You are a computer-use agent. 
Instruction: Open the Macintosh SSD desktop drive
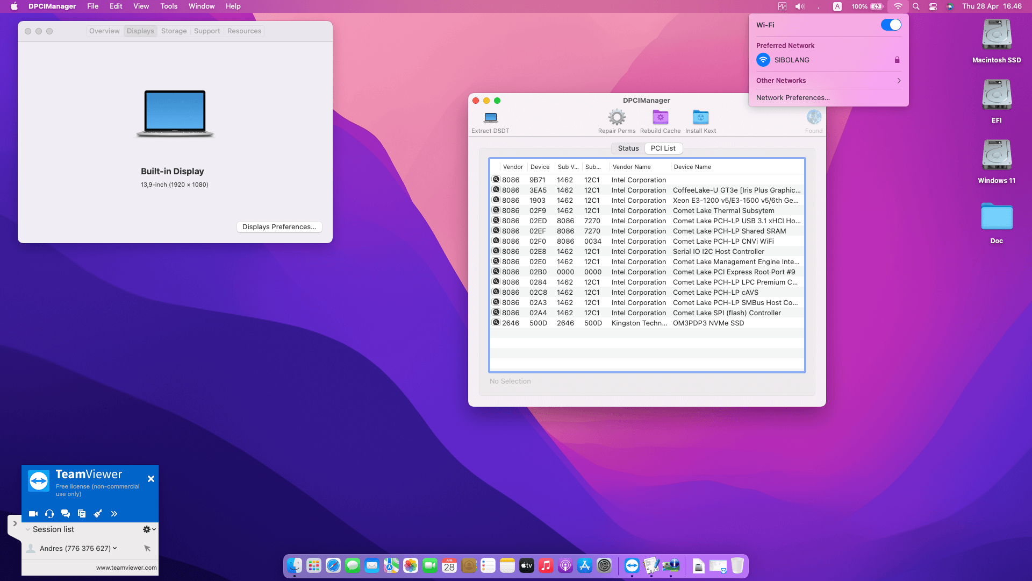tap(997, 41)
